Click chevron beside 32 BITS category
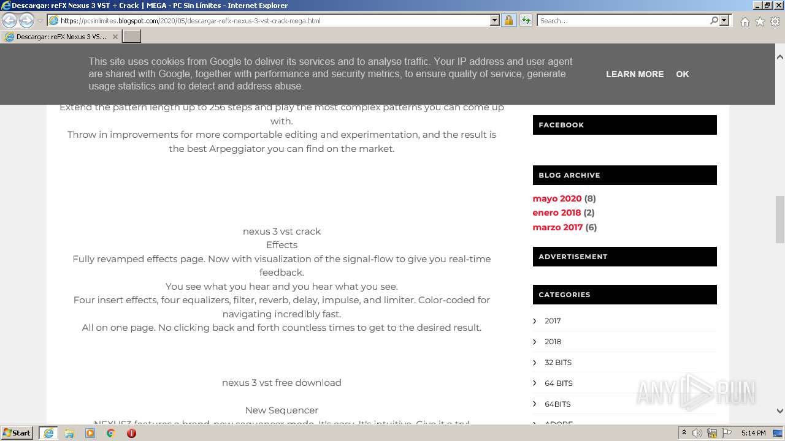Viewport: 785px width, 441px height. [535, 363]
